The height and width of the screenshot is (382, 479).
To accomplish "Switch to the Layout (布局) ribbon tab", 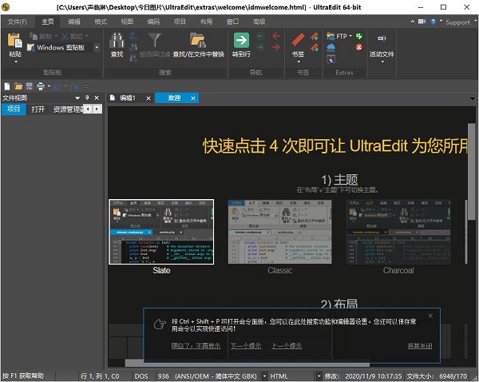I will click(206, 22).
